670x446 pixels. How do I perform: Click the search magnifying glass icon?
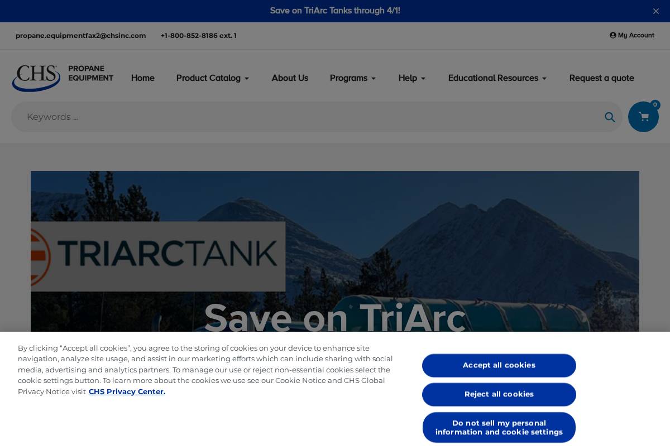610,117
